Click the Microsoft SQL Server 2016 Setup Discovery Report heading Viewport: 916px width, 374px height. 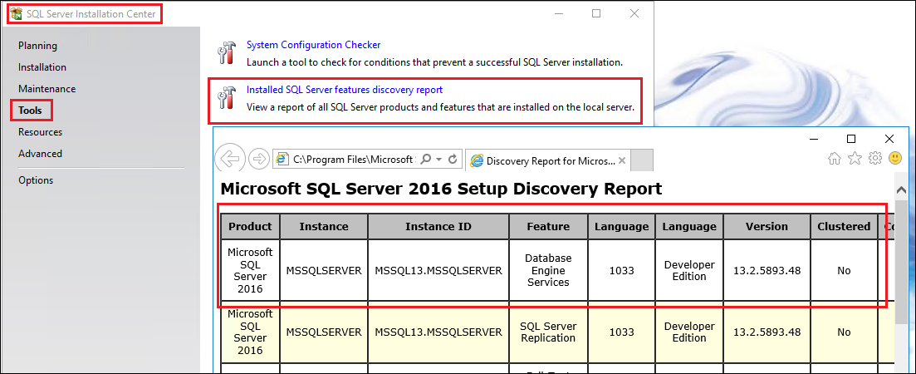click(441, 189)
